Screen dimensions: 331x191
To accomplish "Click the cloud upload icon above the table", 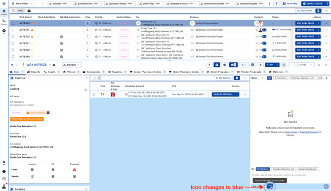I will pyautogui.click(x=29, y=10).
